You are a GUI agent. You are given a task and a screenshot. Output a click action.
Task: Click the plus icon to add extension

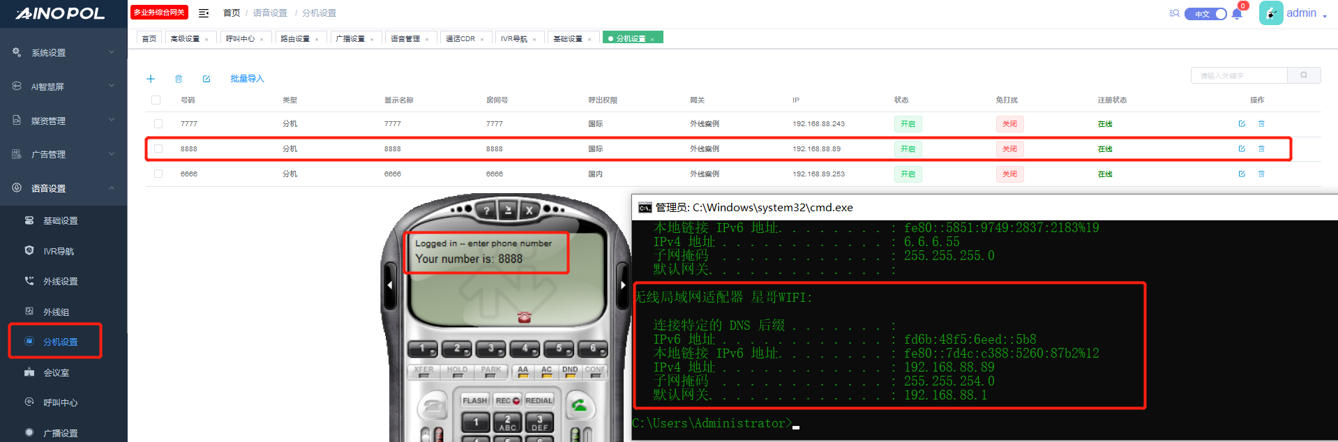151,79
